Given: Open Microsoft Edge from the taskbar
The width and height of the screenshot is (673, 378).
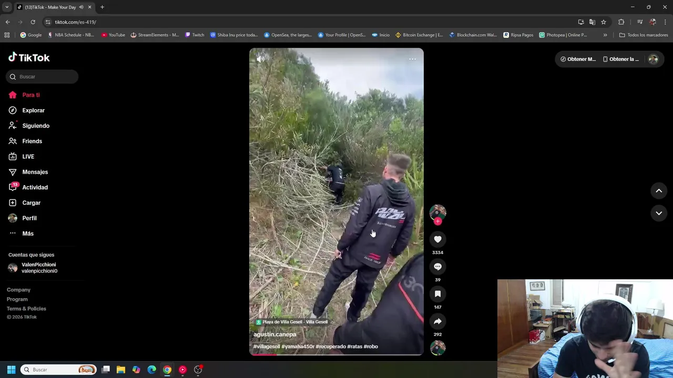Looking at the screenshot, I should click(x=151, y=370).
